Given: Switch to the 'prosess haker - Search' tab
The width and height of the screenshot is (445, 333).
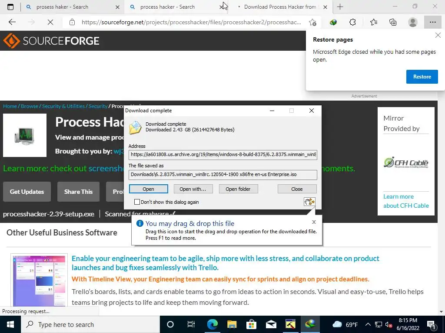Looking at the screenshot, I should click(x=62, y=7).
